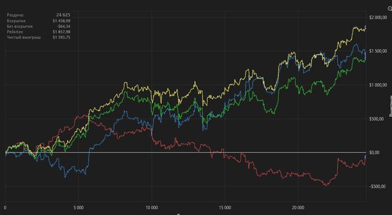Image resolution: width=392 pixels, height=215 pixels.
Task: Click the 20 000 tick on the hands axis
Action: pyautogui.click(x=298, y=208)
